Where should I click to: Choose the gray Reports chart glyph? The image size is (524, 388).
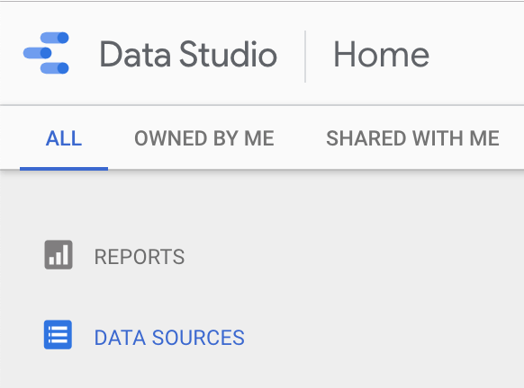pyautogui.click(x=59, y=255)
